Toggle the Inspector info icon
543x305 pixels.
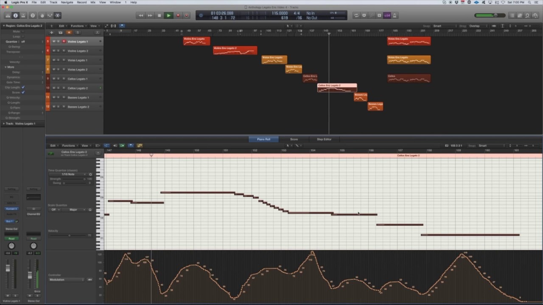click(x=15, y=16)
